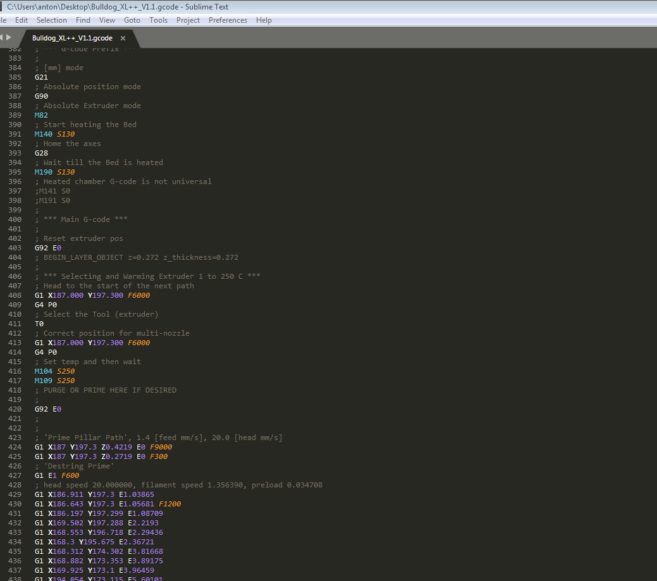Place cursor on T0 tool select line

[39, 324]
